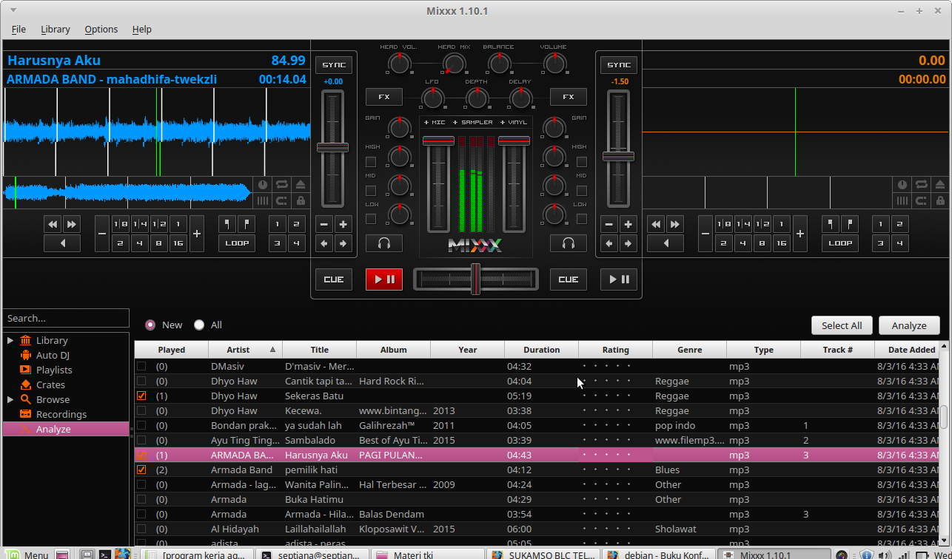Toggle quantize magnet icon on left deck

point(281,200)
